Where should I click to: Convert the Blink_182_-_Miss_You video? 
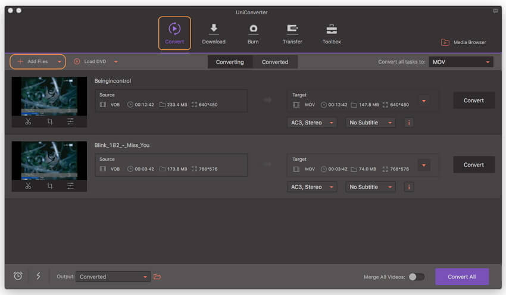pyautogui.click(x=474, y=165)
